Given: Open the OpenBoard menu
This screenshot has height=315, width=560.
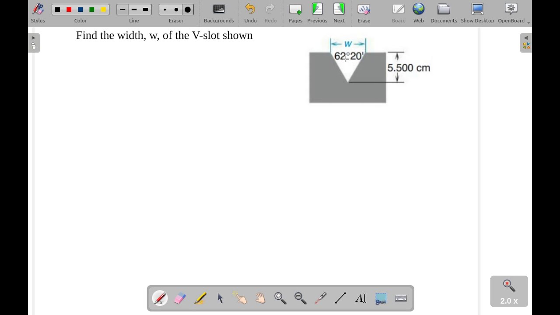Looking at the screenshot, I should pyautogui.click(x=511, y=13).
